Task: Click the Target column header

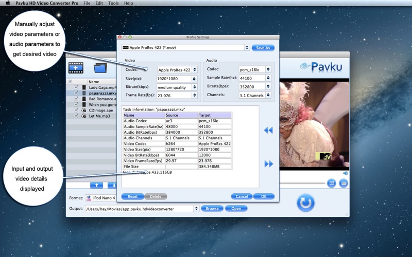Action: click(215, 115)
